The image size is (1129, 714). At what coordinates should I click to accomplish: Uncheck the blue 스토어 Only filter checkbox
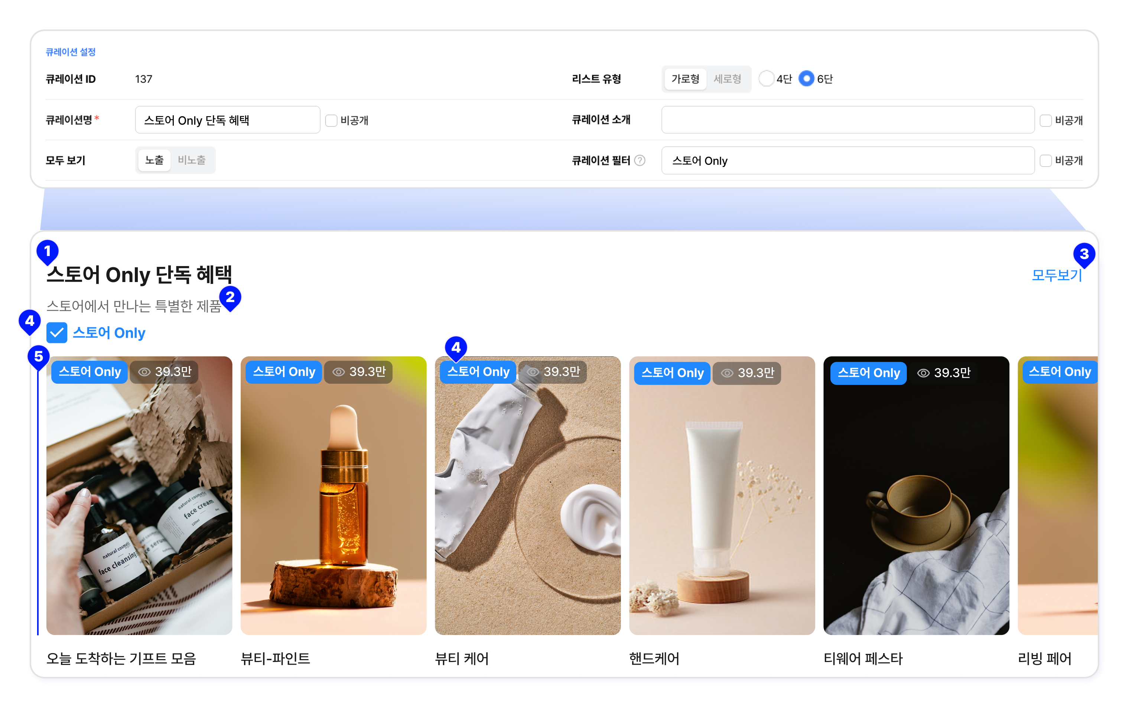(57, 333)
